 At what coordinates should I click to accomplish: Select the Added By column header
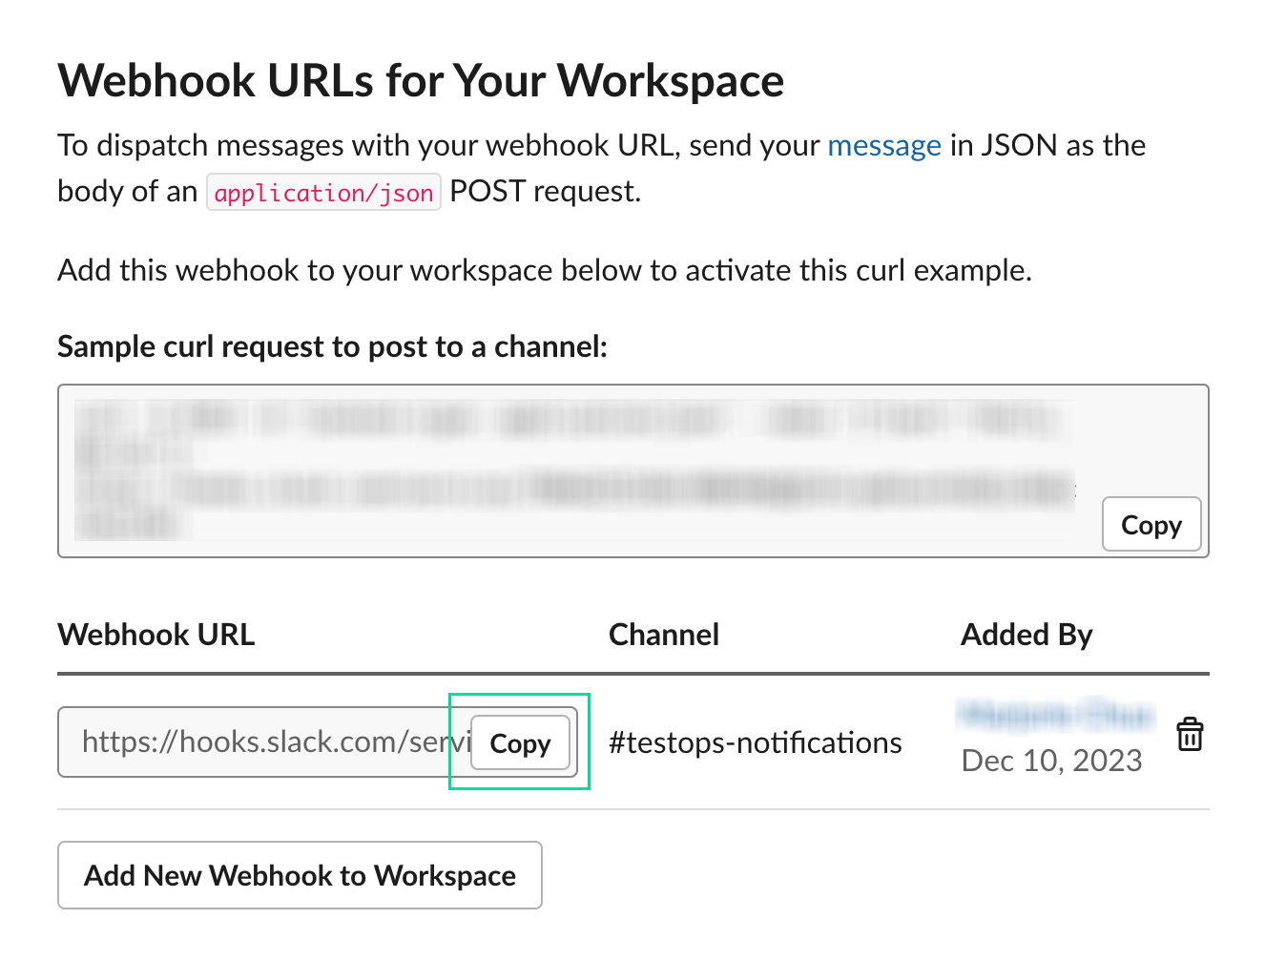click(x=1027, y=634)
